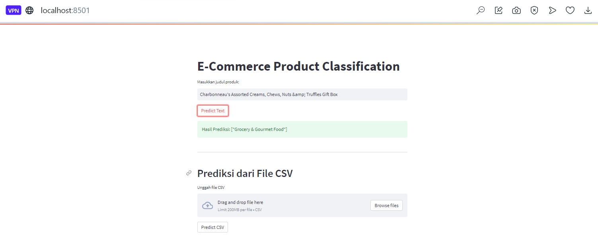Bookmark the page with the heart icon
Viewport: 598px width, 244px height.
pyautogui.click(x=570, y=11)
